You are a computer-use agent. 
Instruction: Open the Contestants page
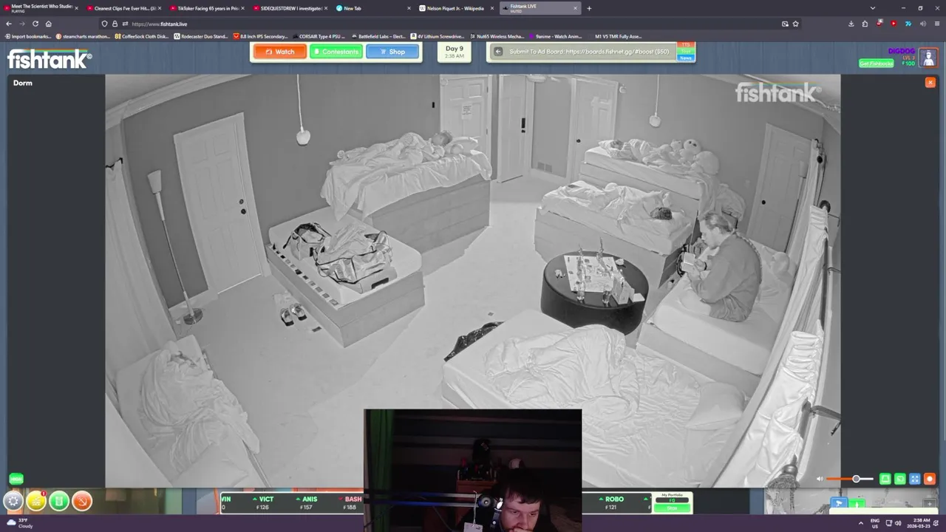tap(336, 52)
